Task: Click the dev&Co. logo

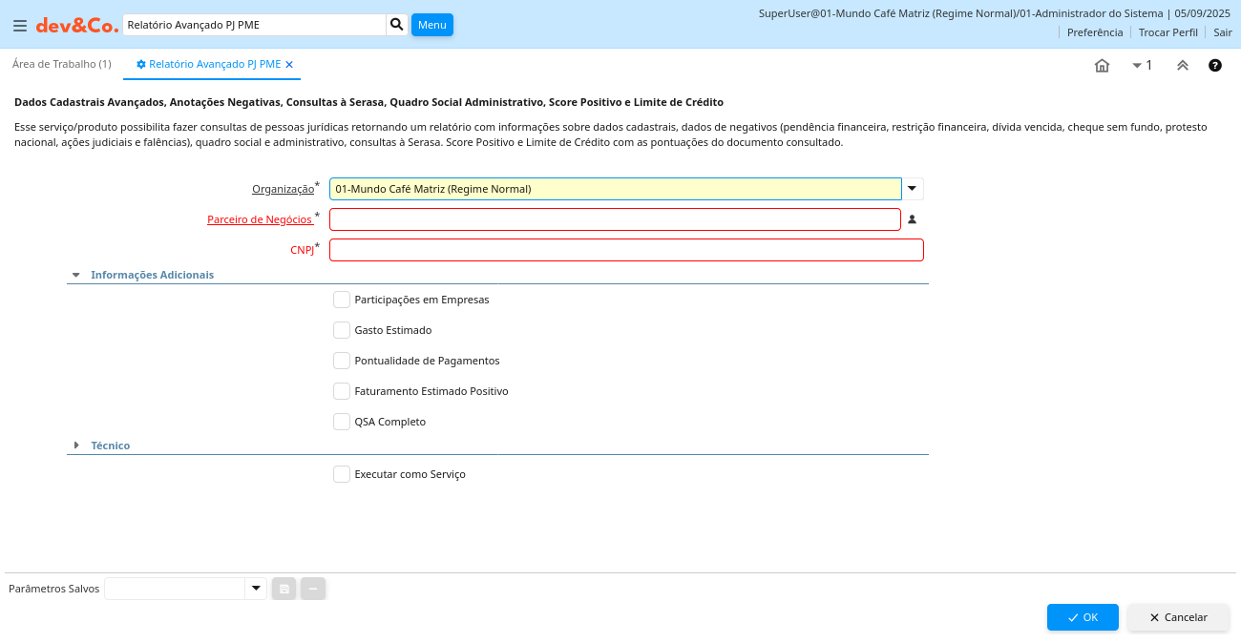Action: pyautogui.click(x=77, y=26)
